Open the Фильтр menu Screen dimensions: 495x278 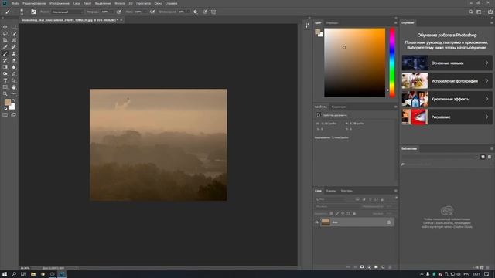point(120,3)
